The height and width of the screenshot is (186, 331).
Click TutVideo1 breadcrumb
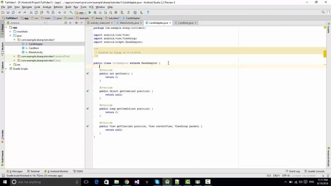10,18
